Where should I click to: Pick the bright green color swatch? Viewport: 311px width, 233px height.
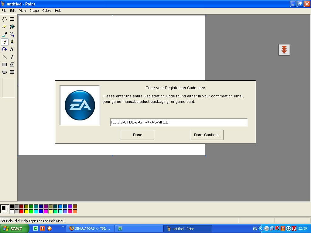[x=31, y=211]
